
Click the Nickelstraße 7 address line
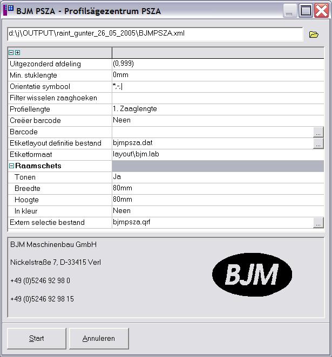click(56, 263)
